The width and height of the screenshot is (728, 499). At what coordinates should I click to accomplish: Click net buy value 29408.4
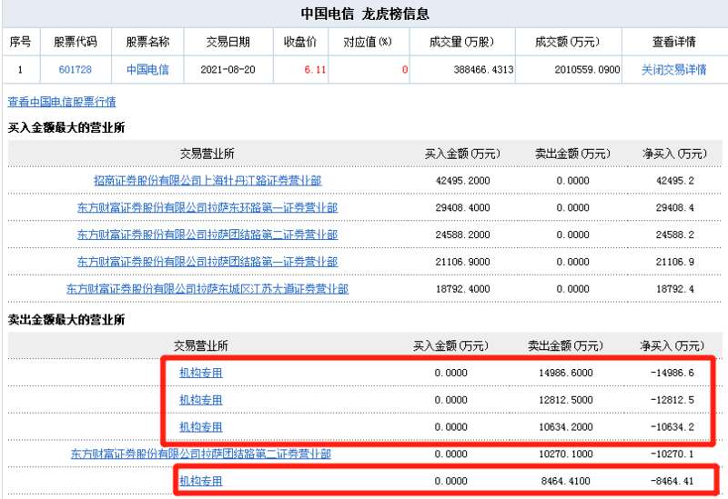[674, 207]
